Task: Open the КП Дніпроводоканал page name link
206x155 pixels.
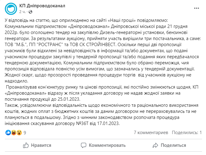Action: tap(42, 6)
